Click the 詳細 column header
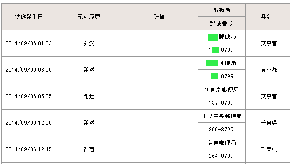The image size is (290, 164). pos(159,17)
